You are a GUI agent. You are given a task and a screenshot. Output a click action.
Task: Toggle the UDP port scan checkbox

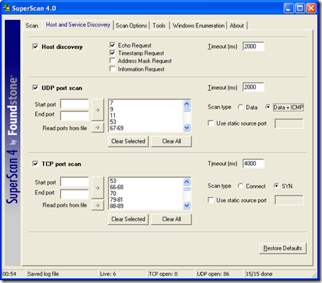[35, 88]
